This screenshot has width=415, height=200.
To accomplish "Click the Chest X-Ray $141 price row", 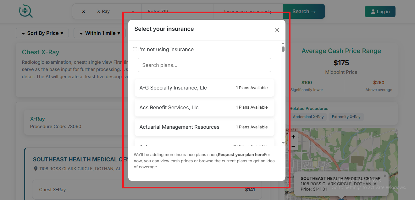I will [x=147, y=190].
